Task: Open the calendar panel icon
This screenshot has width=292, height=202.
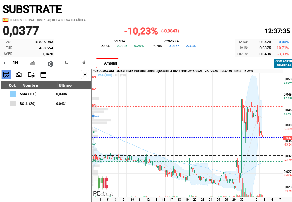Action: 43,75
